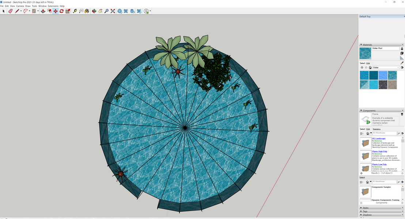
Task: Switch to the Edit tab in Materials
Action: 368,63
